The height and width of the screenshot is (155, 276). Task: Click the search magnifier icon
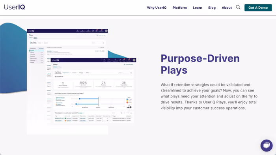coord(238,7)
